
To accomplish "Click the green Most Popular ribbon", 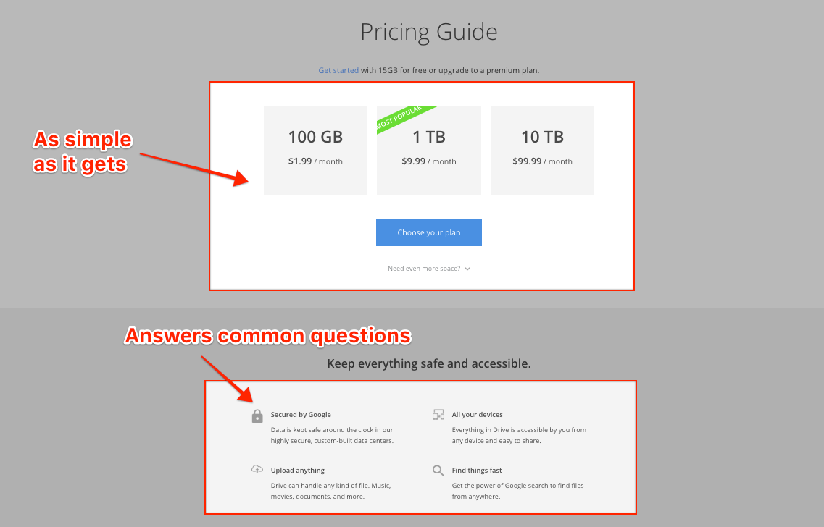I will point(402,117).
